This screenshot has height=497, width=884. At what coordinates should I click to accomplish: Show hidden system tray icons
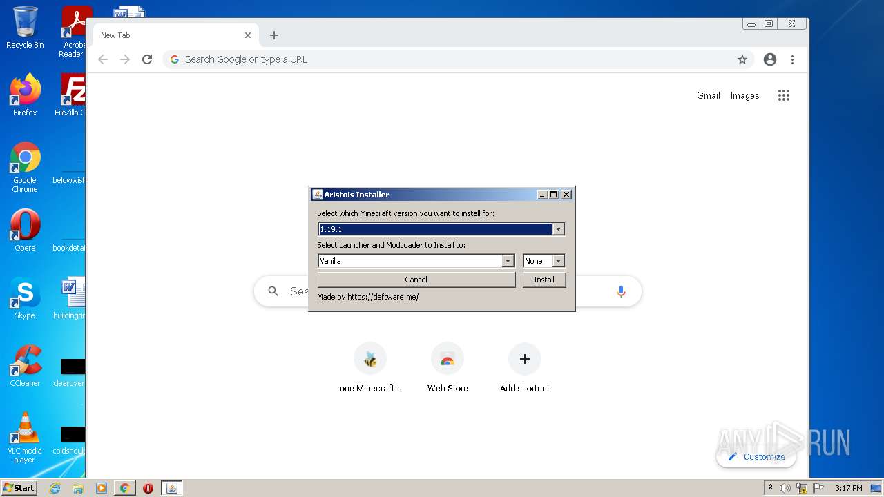click(x=770, y=488)
